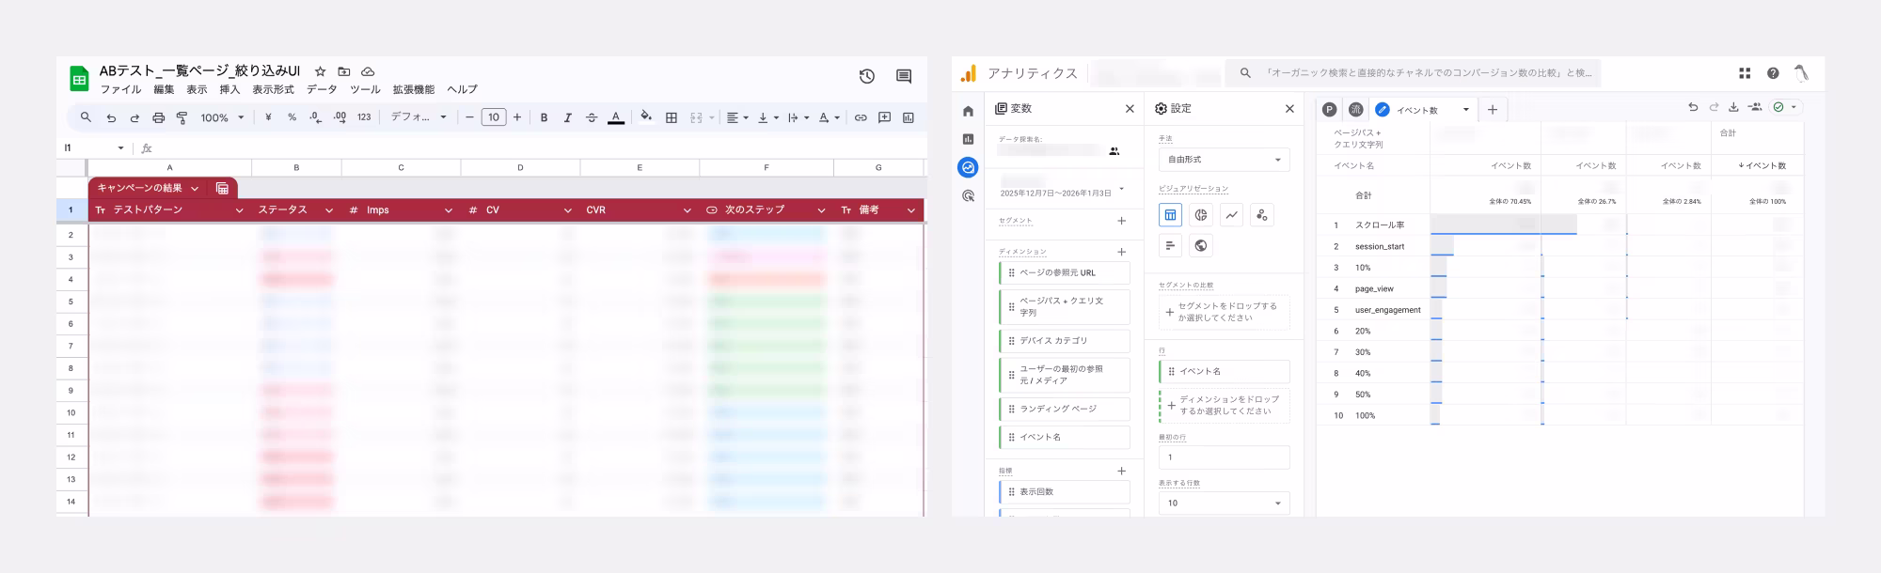Download the exploration data
1881x573 pixels.
pos(1732,108)
